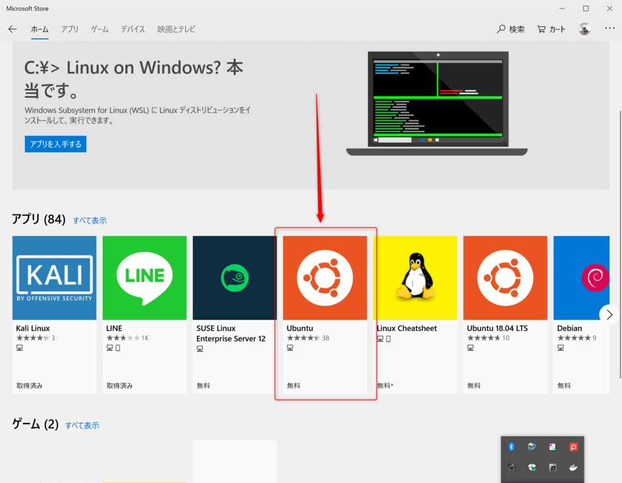Click the Debian title text
The width and height of the screenshot is (622, 483).
[x=569, y=328]
